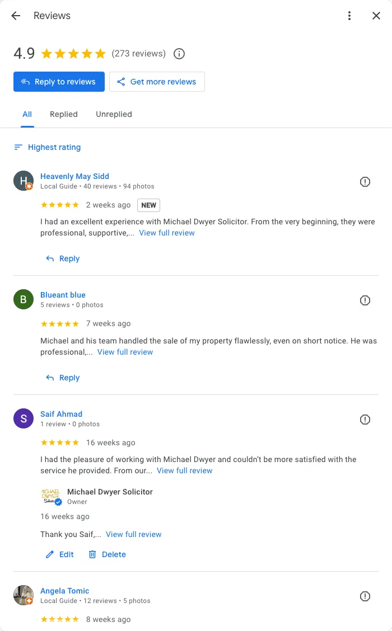Click Get more reviews button
The height and width of the screenshot is (631, 392).
point(157,82)
